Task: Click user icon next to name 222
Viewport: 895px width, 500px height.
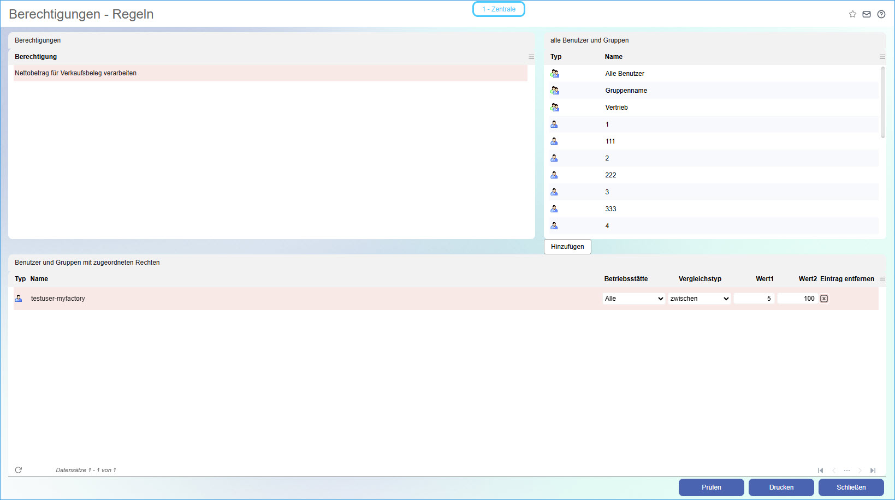Action: coord(554,175)
